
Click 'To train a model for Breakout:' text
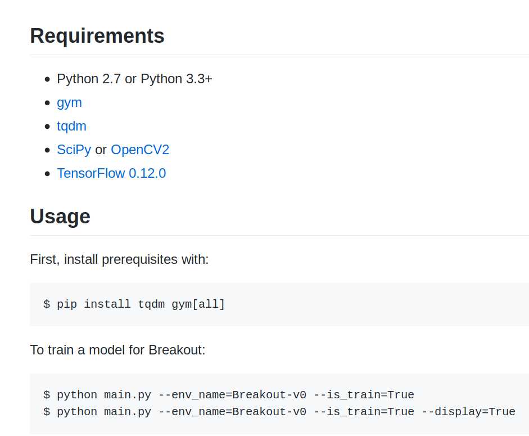[x=117, y=350]
